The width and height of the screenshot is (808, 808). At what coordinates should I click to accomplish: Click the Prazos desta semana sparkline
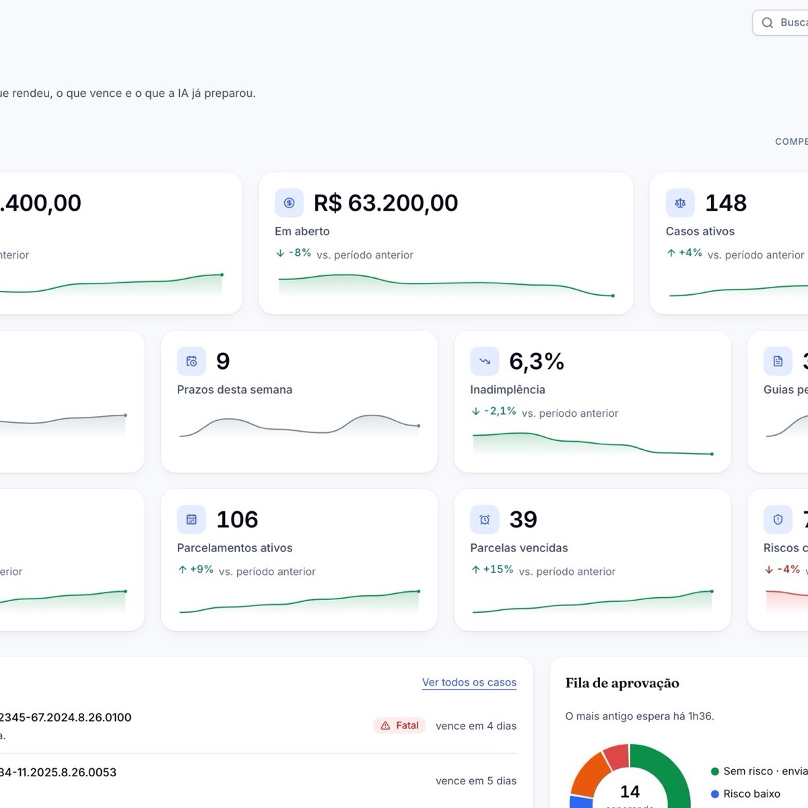click(x=300, y=426)
